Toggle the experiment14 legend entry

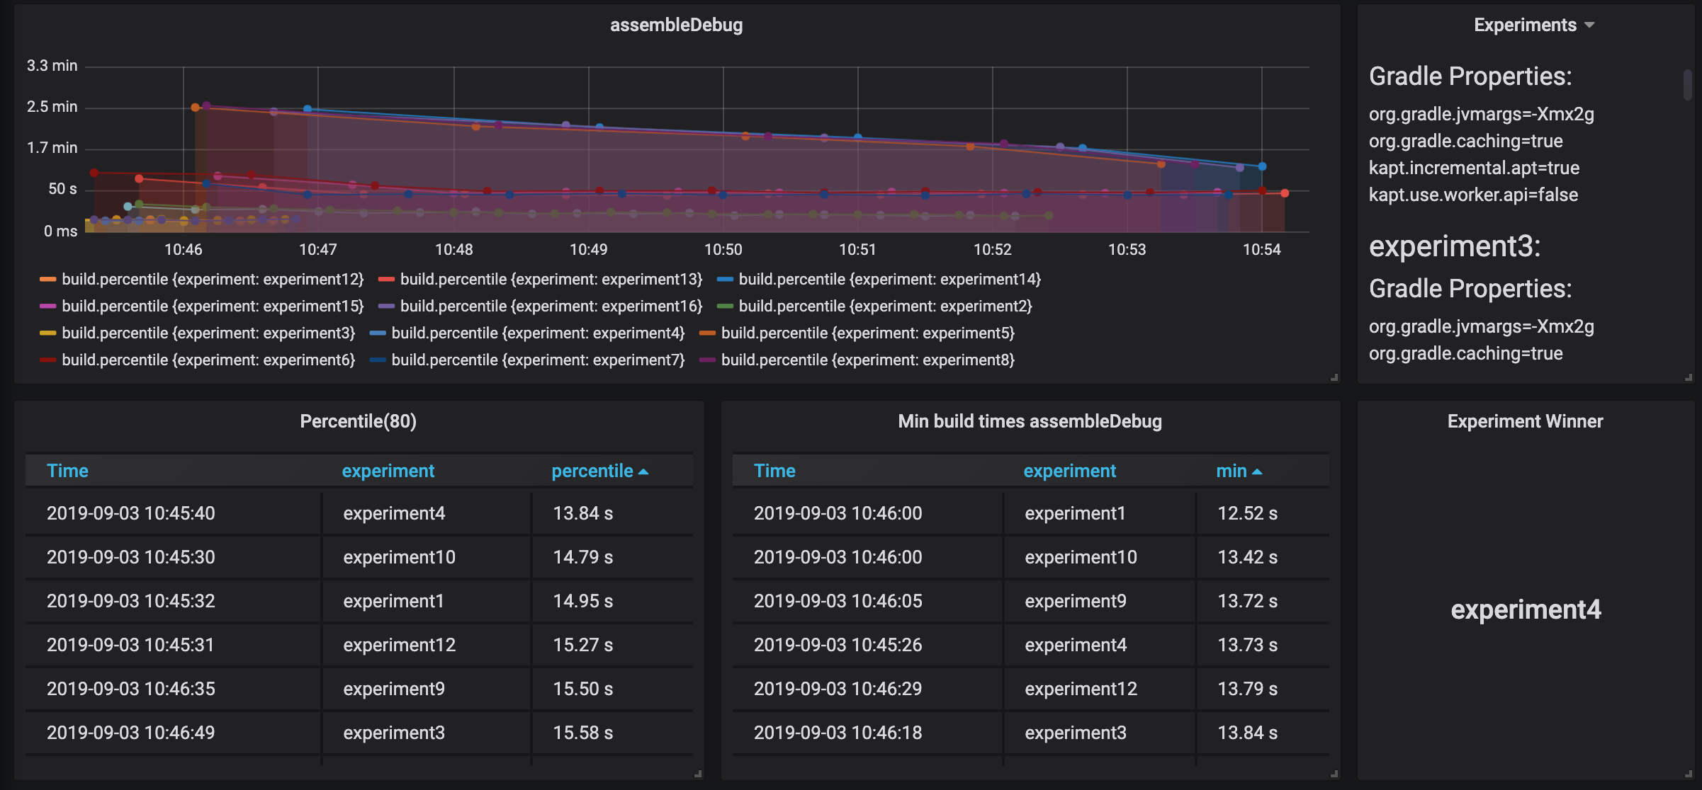[x=889, y=280]
